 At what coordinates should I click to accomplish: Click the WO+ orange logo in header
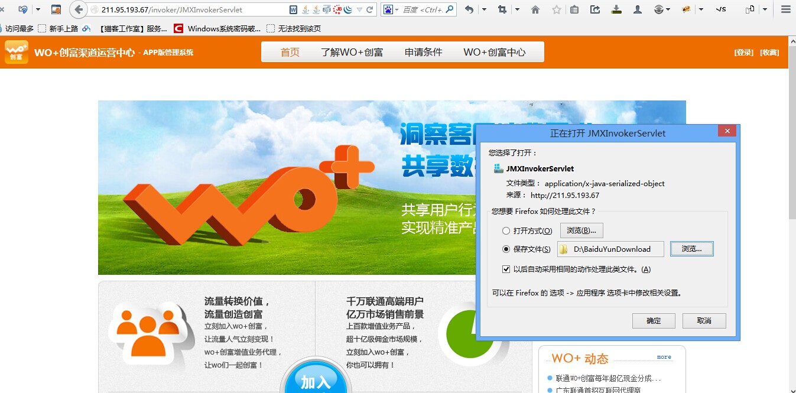click(x=17, y=52)
